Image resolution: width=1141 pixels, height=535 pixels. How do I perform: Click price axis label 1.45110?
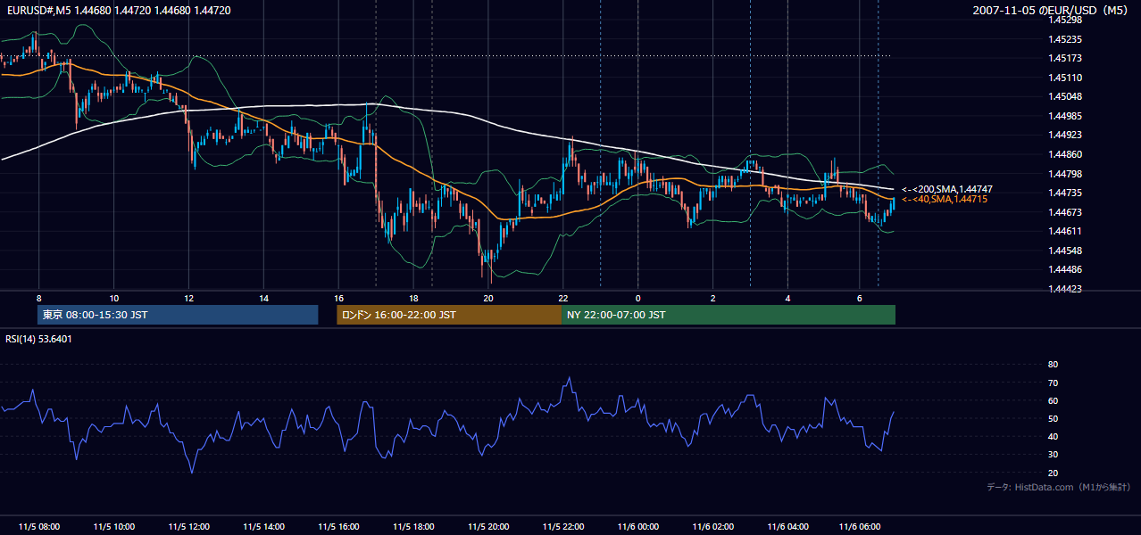click(x=1065, y=78)
